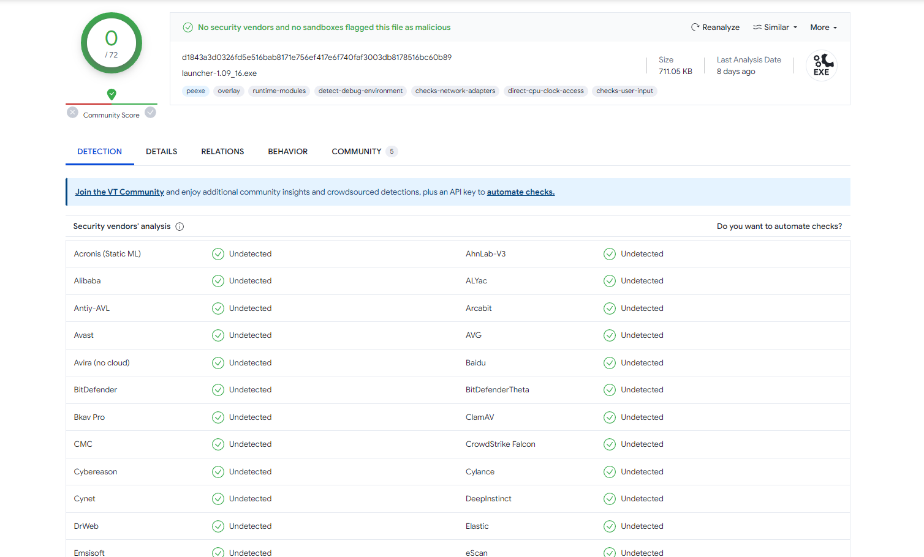924x557 pixels.
Task: Click the check icon in Bkav Pro row
Action: 218,417
